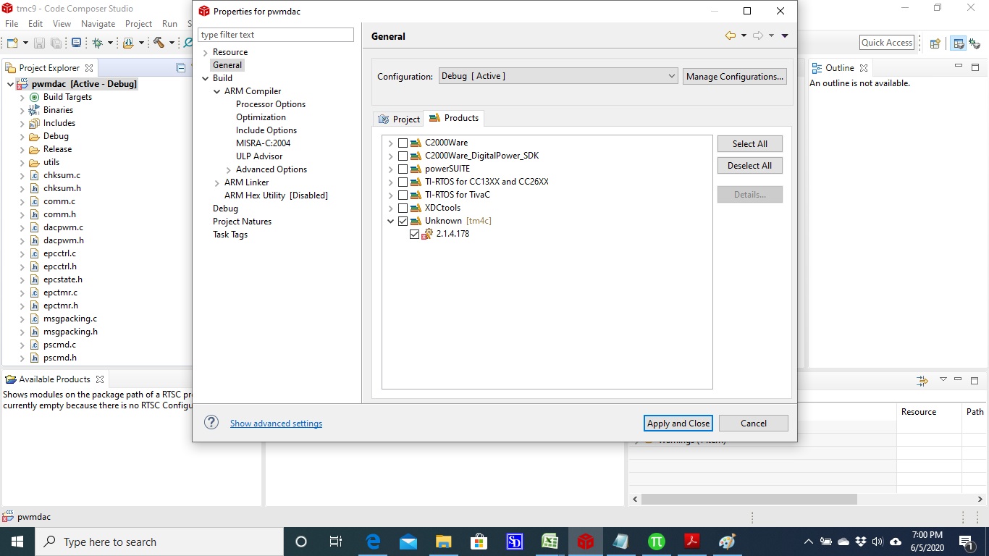Open the Navigate menu

[x=98, y=23]
